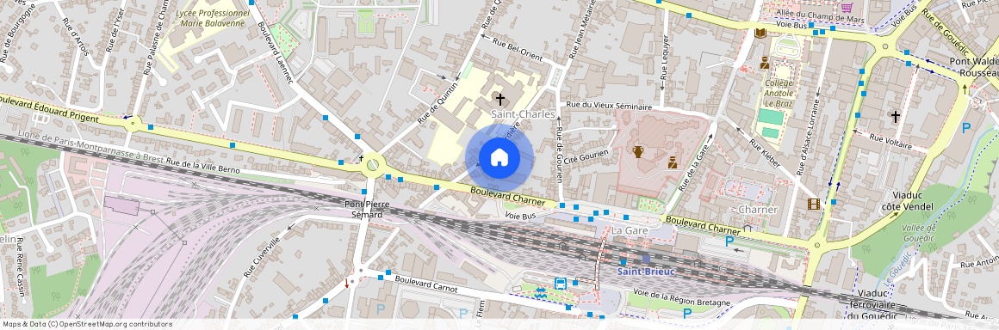Select the purple station square above Saint-Brieuc
The image size is (999, 330).
pyautogui.click(x=646, y=260)
